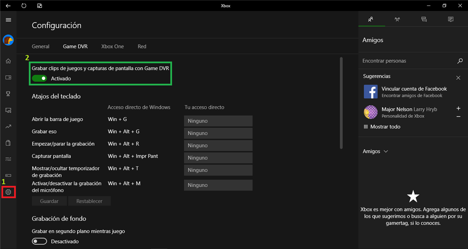Click 'Acceso directo de Windows' column header
468x249 pixels.
[139, 107]
